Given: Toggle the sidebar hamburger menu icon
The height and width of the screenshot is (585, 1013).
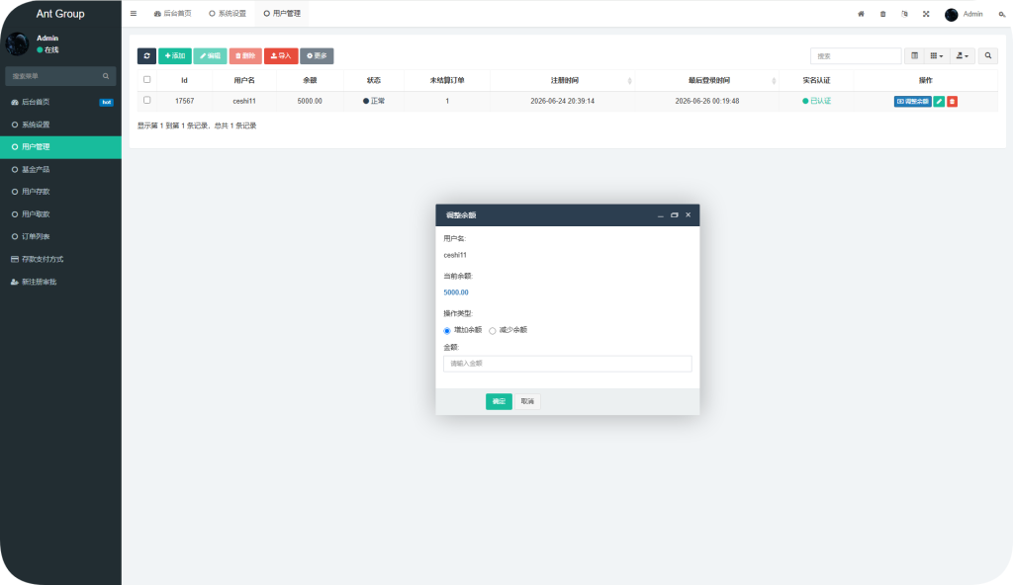Looking at the screenshot, I should coord(134,14).
